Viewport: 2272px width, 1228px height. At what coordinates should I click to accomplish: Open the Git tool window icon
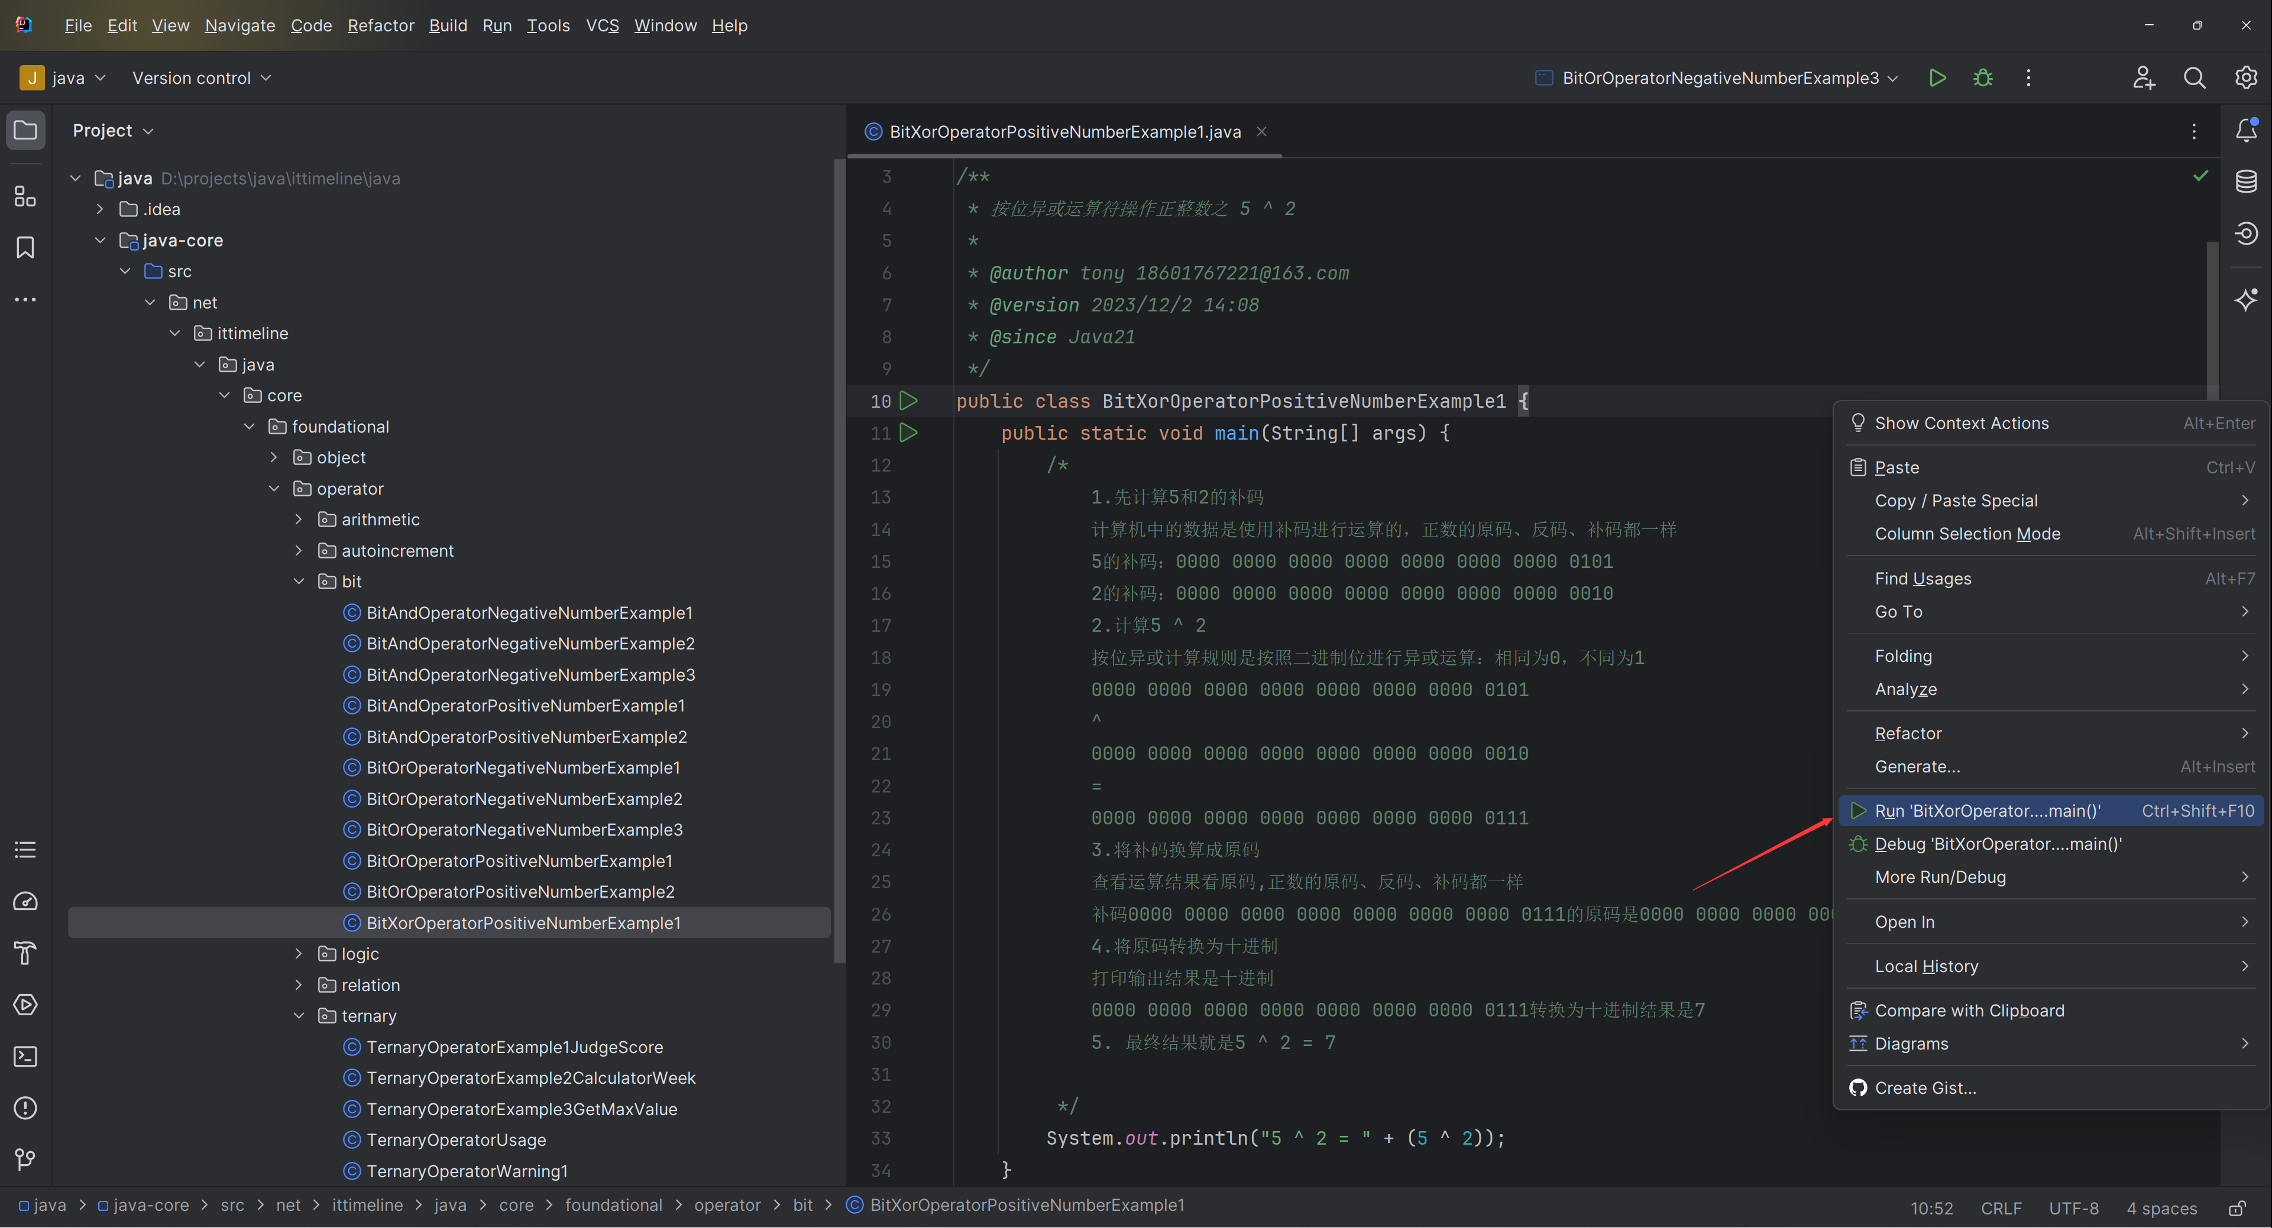[x=25, y=1159]
